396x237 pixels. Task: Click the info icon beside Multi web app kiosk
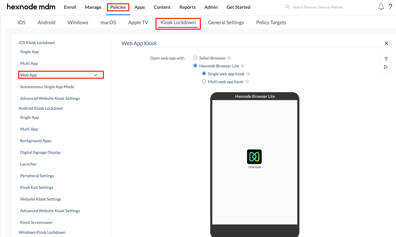pyautogui.click(x=247, y=82)
